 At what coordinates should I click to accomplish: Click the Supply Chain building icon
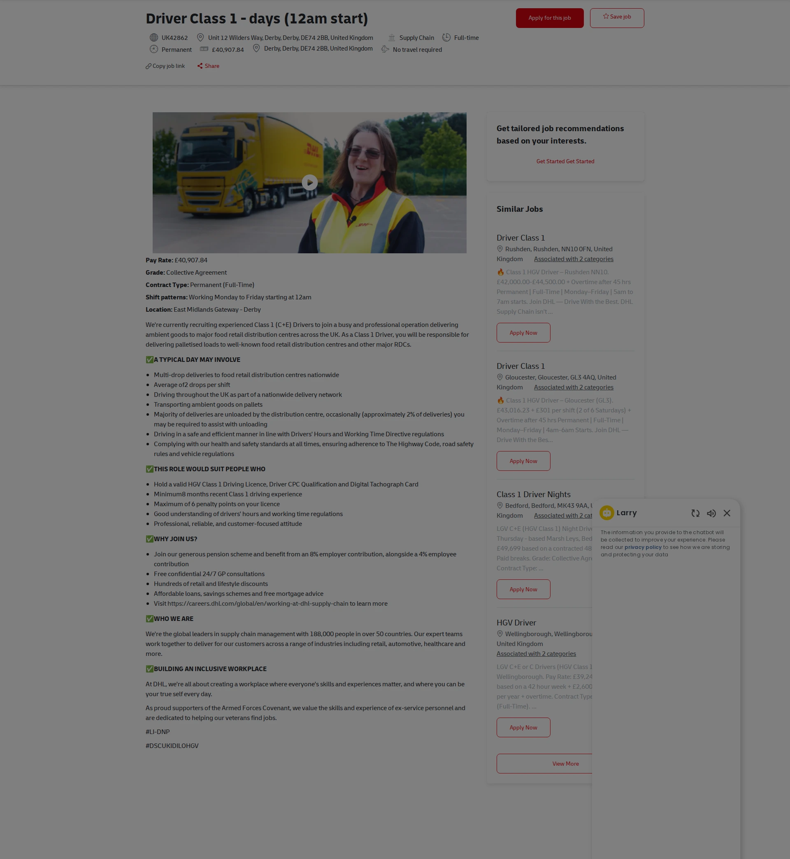(391, 37)
